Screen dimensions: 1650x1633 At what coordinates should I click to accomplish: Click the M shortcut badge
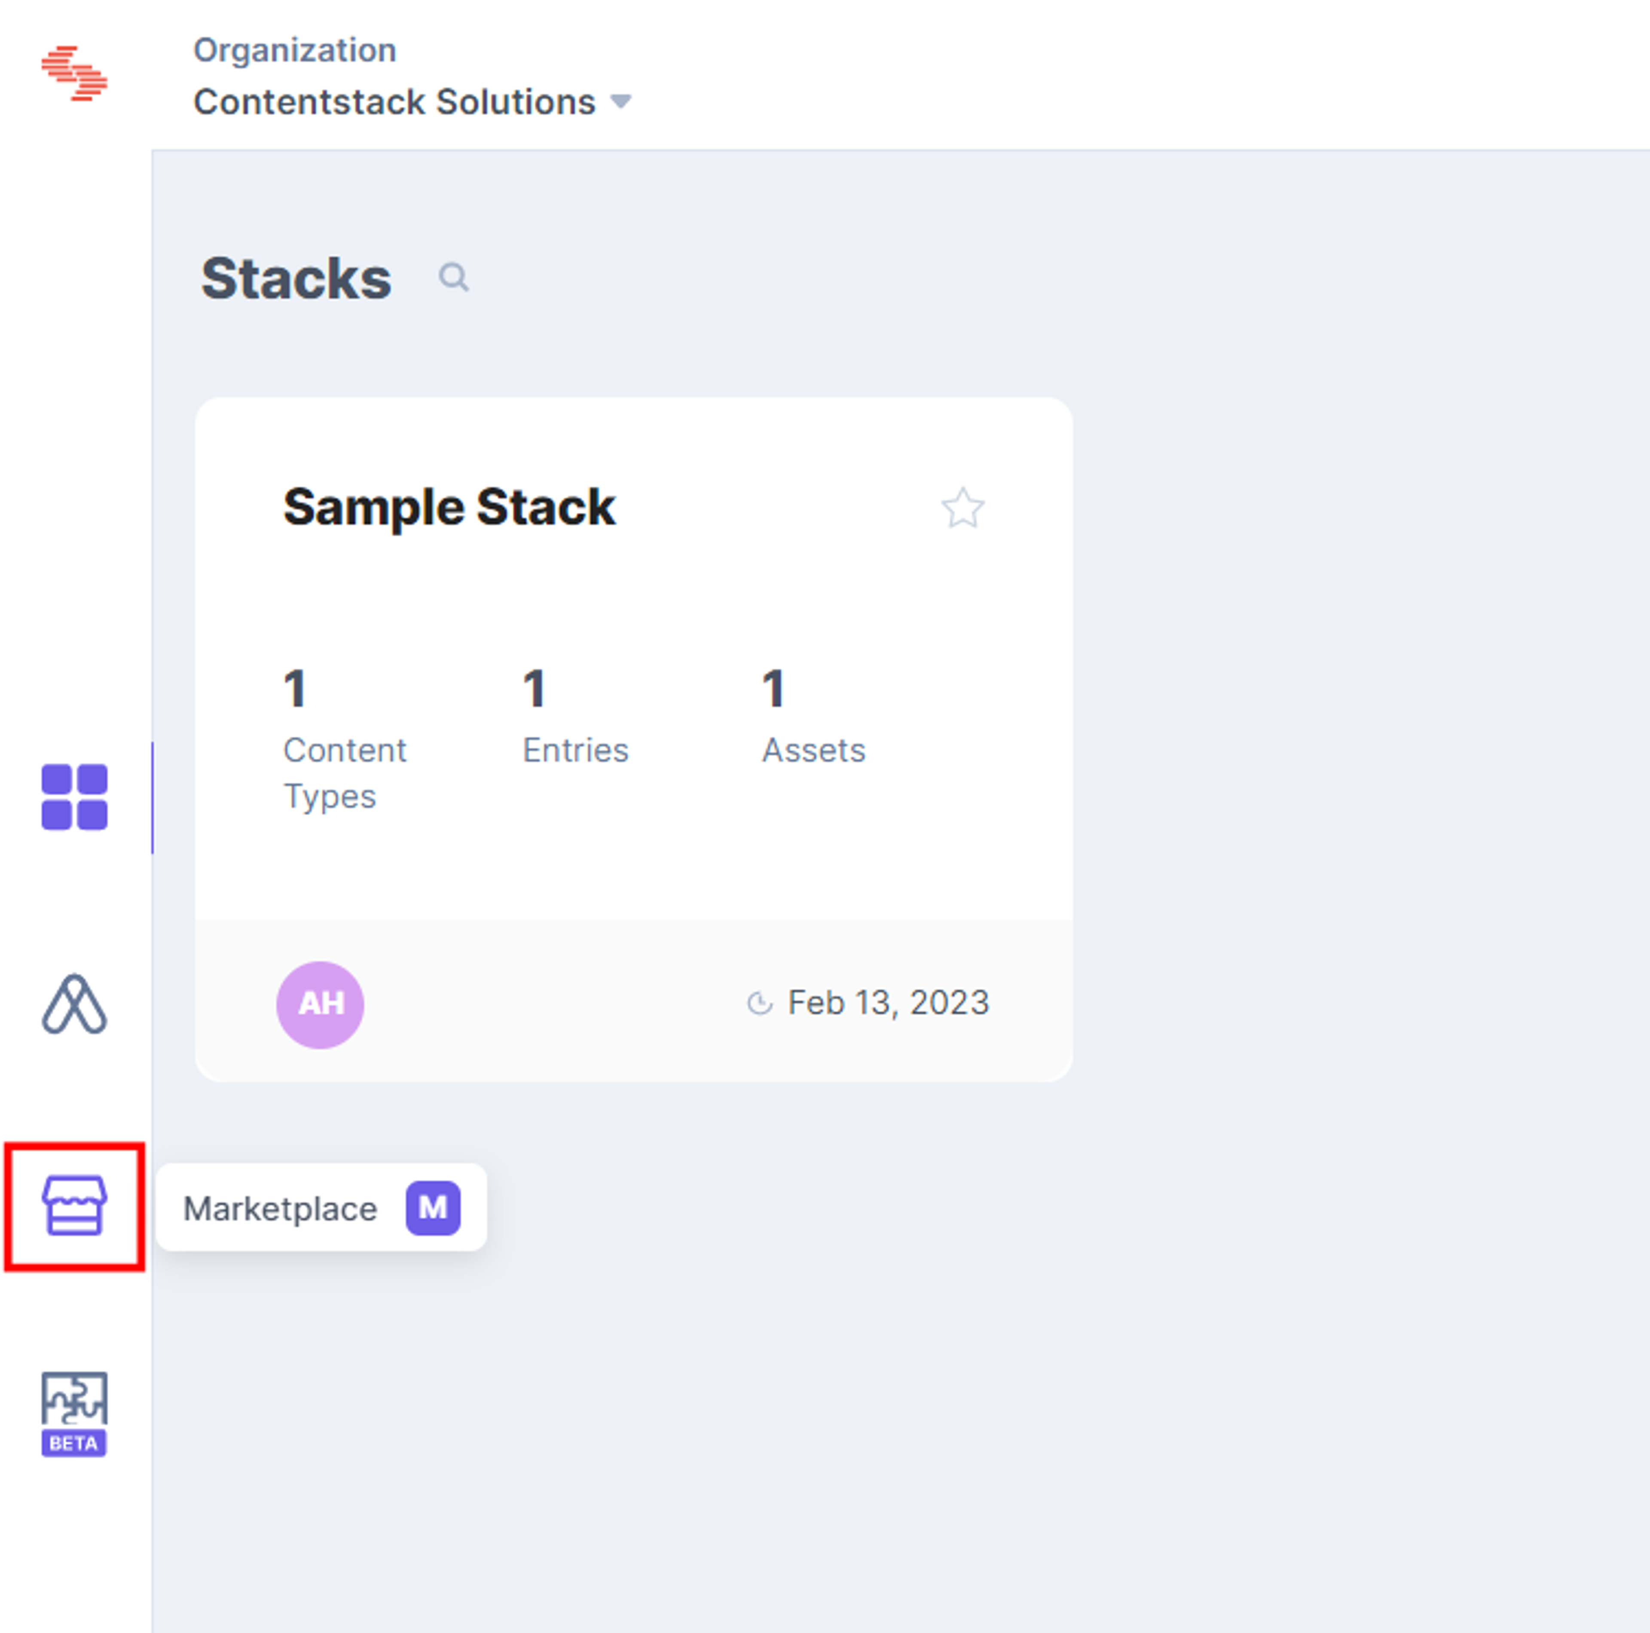[x=433, y=1207]
